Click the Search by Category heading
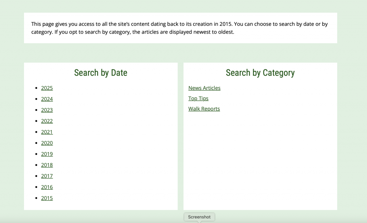 pyautogui.click(x=260, y=73)
